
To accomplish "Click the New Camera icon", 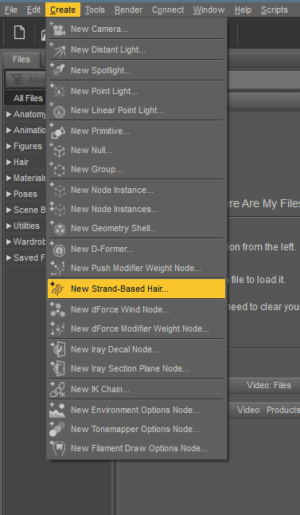I will pyautogui.click(x=58, y=29).
